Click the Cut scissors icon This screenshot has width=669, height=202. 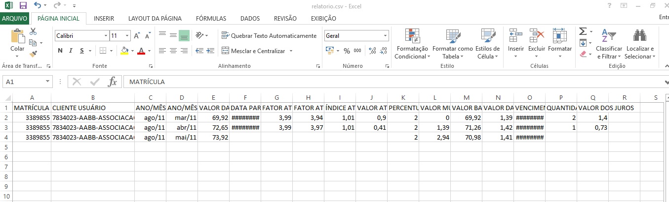click(33, 31)
